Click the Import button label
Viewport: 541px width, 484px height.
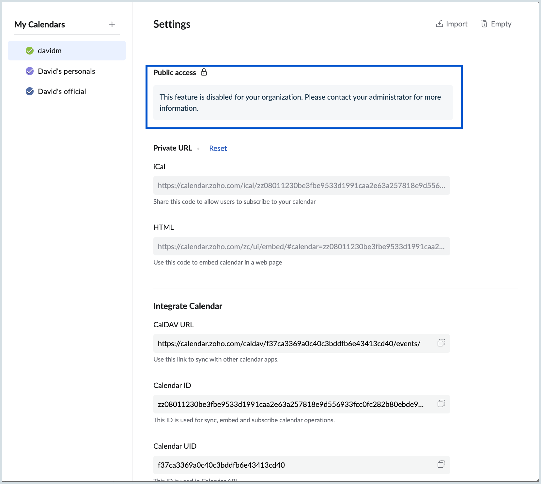[456, 24]
